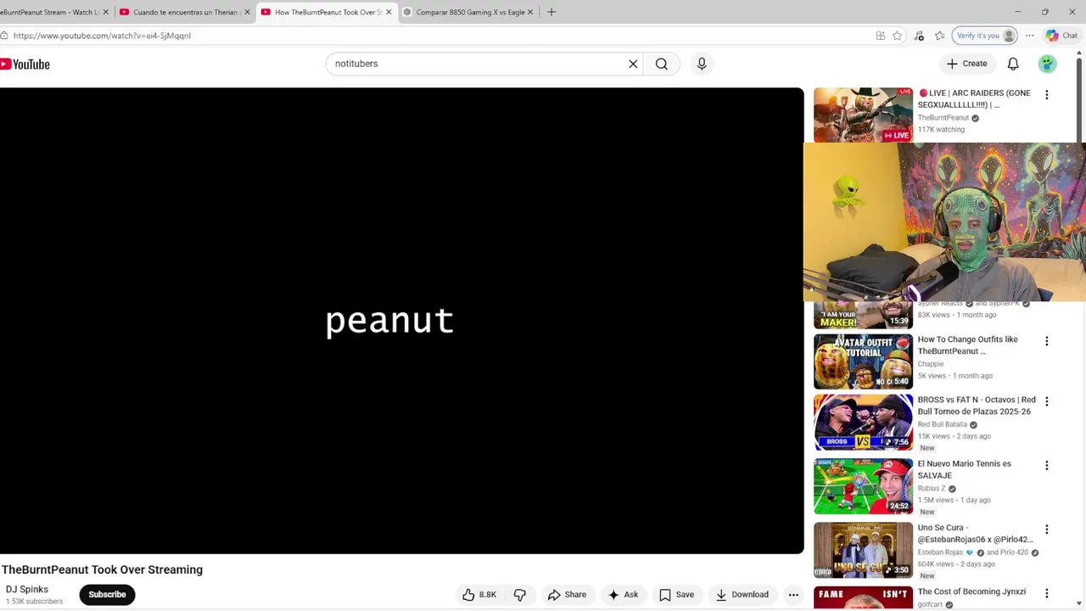Open Esteban Rojas channel name
Image resolution: width=1086 pixels, height=611 pixels.
tap(939, 552)
